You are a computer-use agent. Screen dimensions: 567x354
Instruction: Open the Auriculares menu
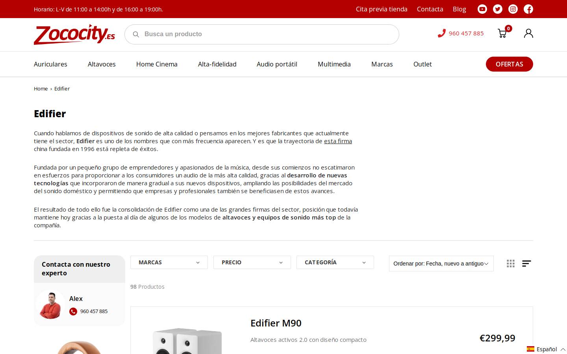pyautogui.click(x=50, y=64)
